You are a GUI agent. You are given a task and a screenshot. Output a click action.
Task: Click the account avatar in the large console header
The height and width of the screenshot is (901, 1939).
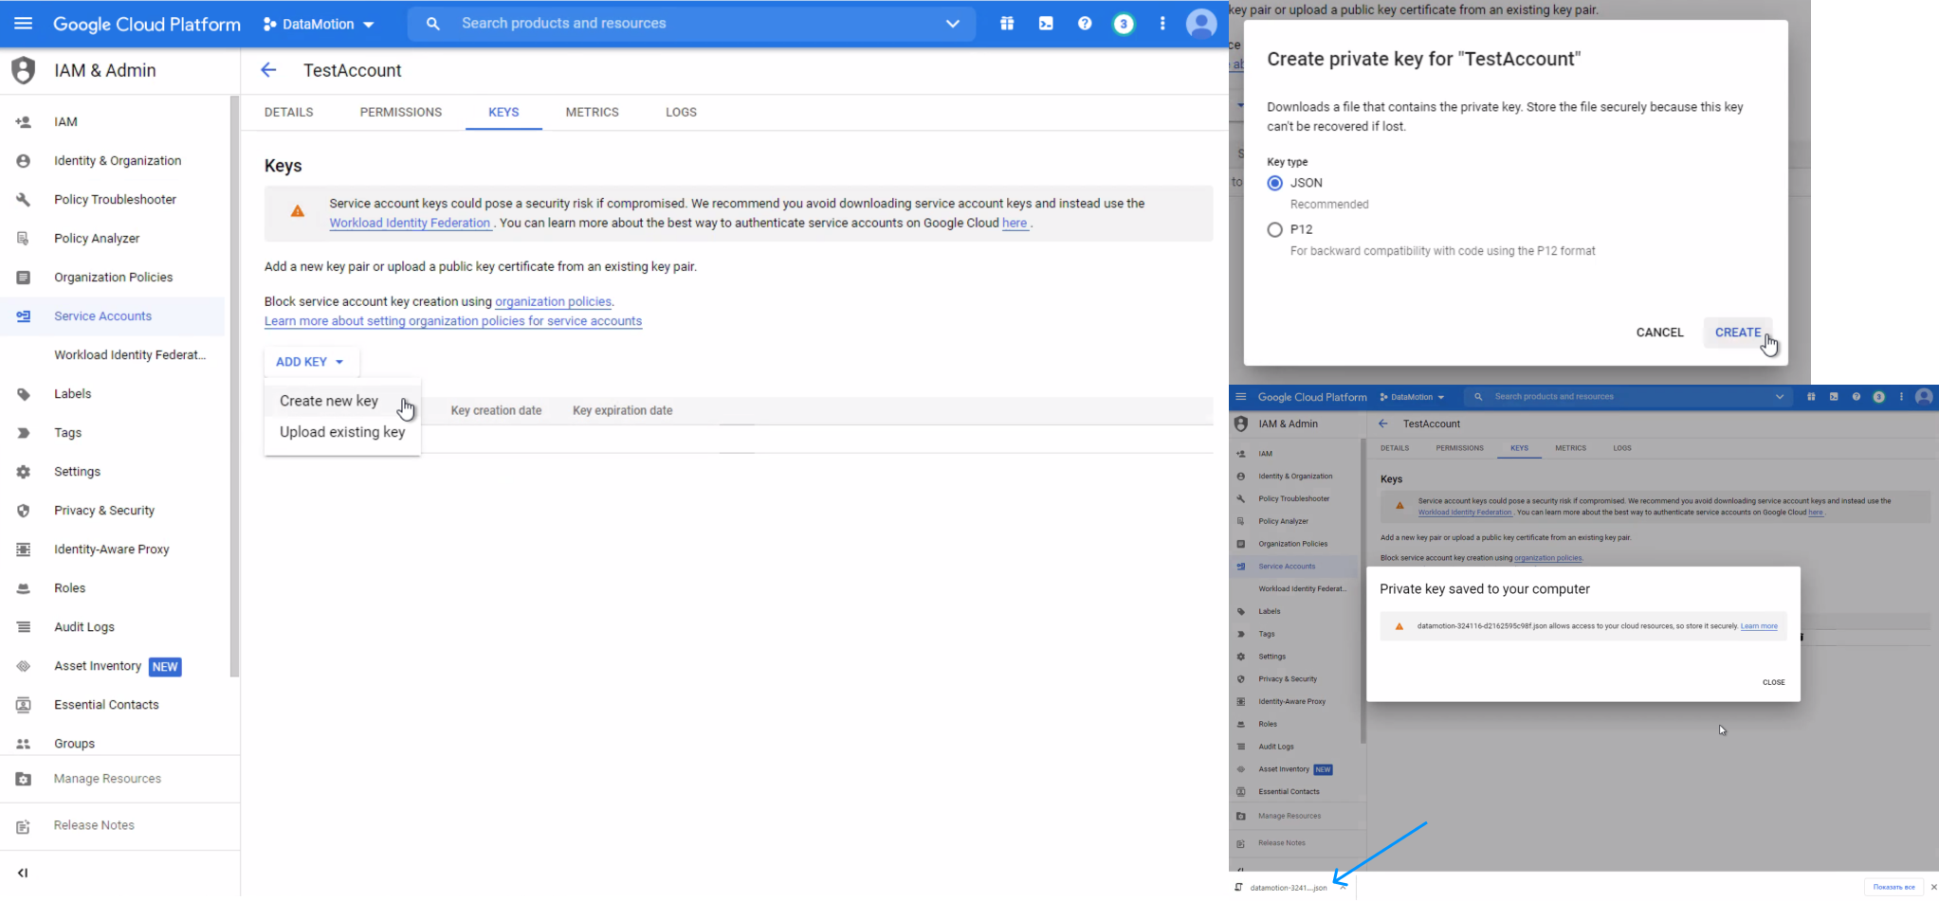pos(1201,24)
